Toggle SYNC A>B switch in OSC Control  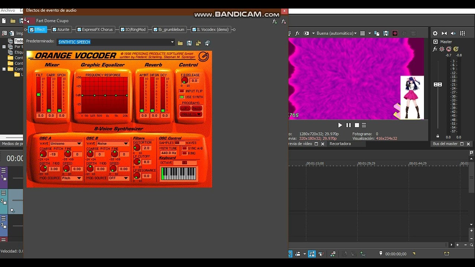[184, 148]
